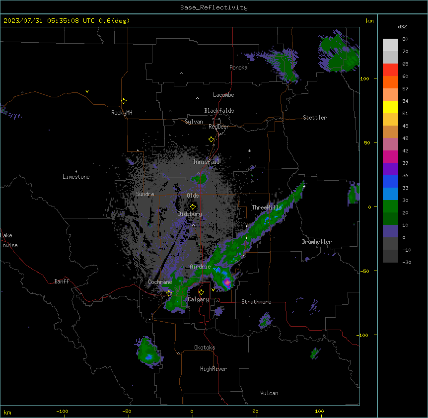The image size is (428, 418).
Task: Click the Banff label
Action: pos(62,281)
